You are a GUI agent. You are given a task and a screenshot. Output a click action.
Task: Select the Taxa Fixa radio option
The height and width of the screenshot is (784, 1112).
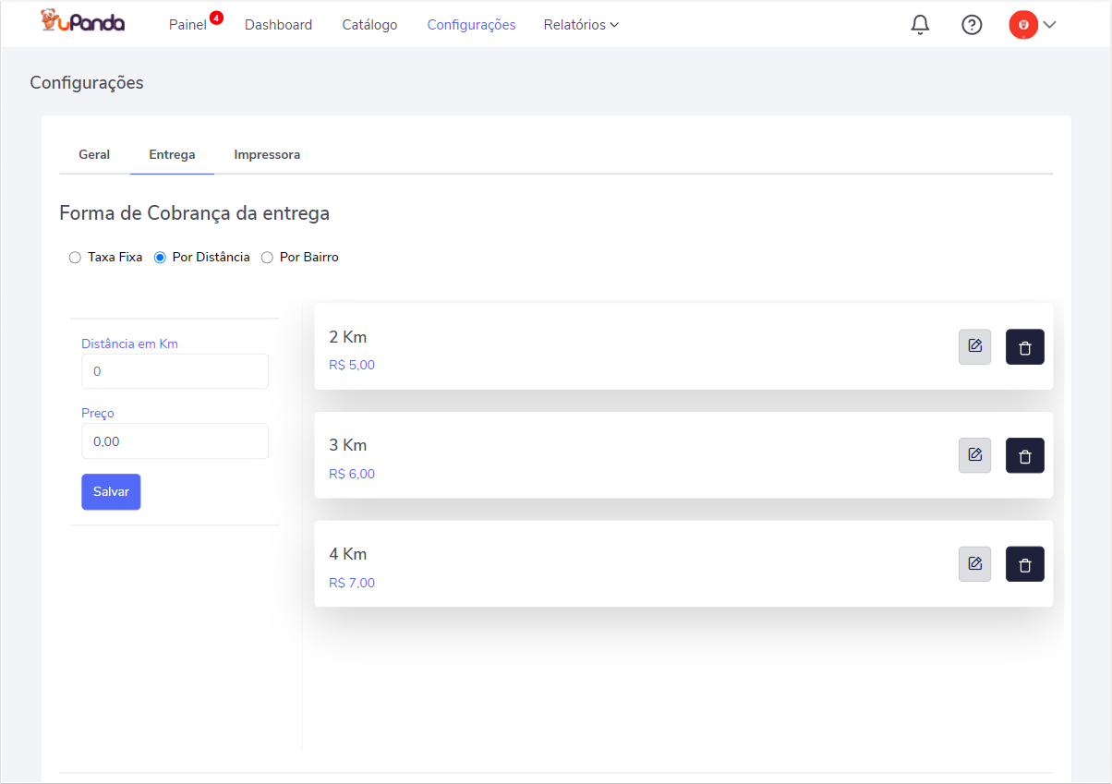click(x=76, y=258)
